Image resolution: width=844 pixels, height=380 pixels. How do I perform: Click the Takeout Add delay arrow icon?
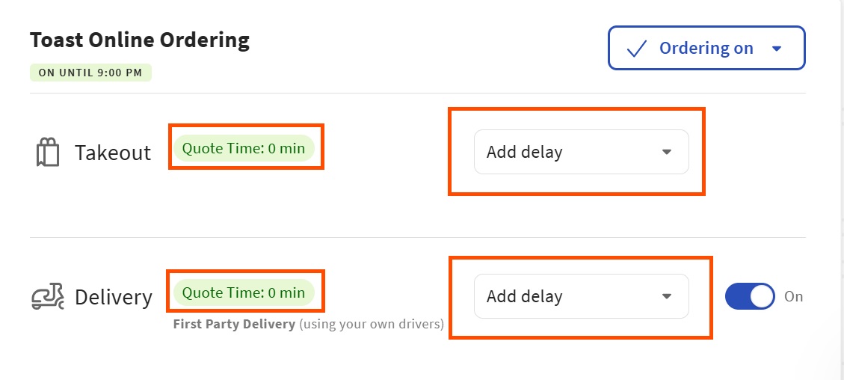(667, 153)
